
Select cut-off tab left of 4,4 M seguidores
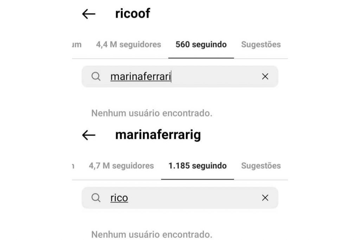point(77,45)
